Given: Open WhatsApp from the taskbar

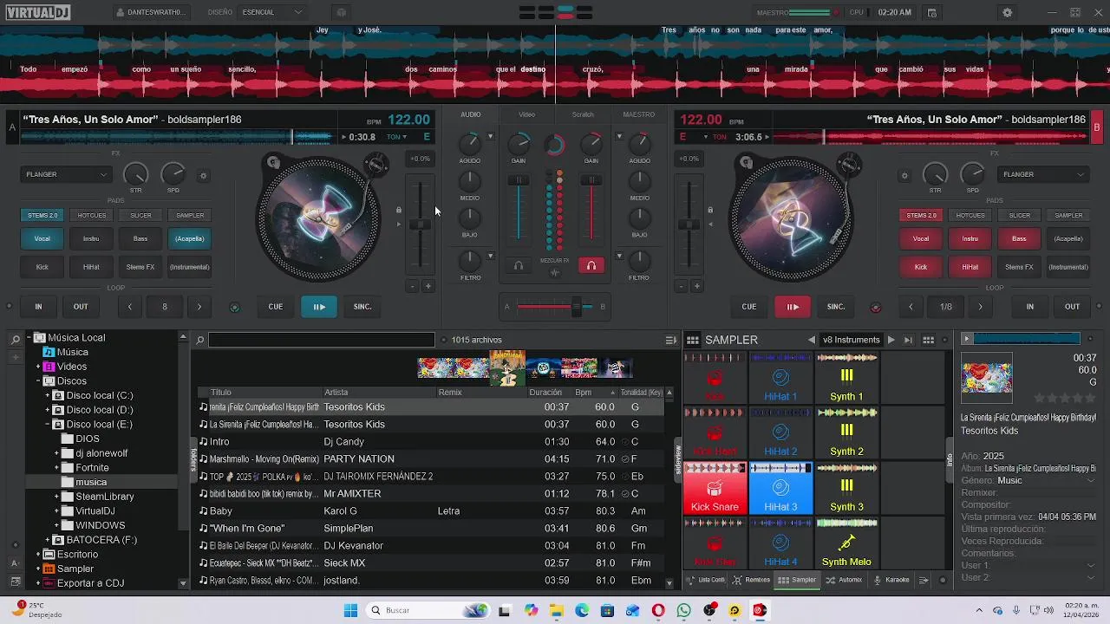Looking at the screenshot, I should 684,610.
